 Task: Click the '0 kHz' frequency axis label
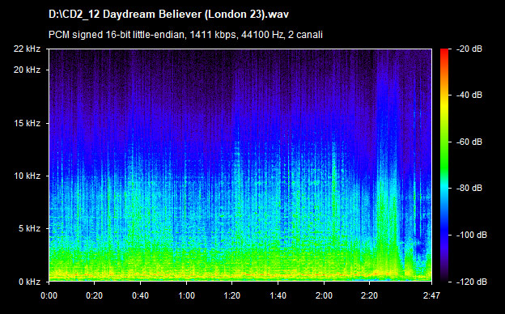pyautogui.click(x=29, y=282)
